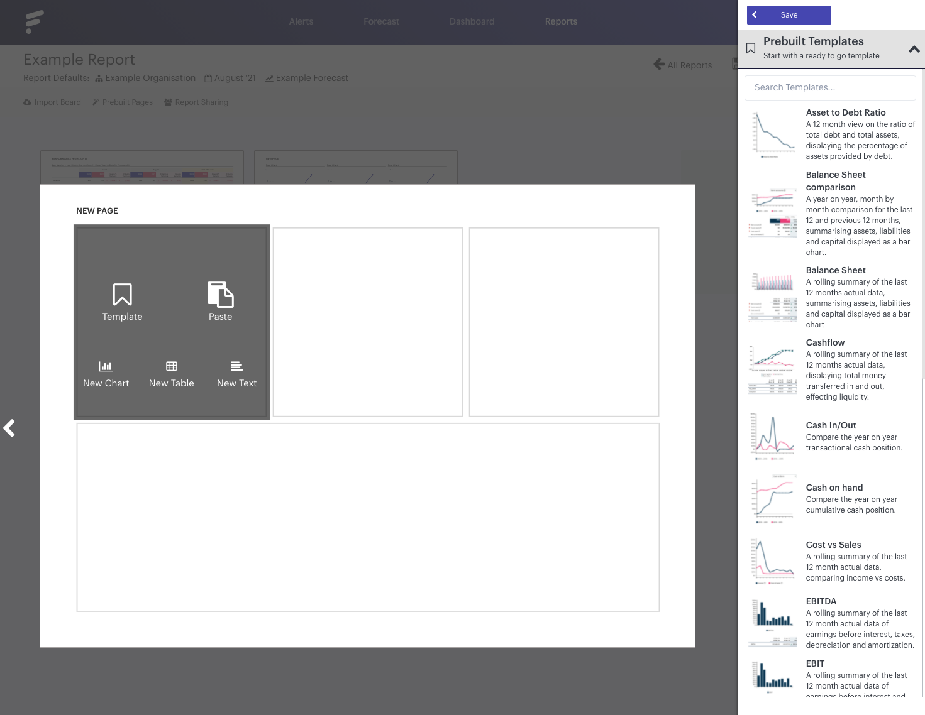Click the August '21 date default
This screenshot has width=925, height=715.
point(230,78)
